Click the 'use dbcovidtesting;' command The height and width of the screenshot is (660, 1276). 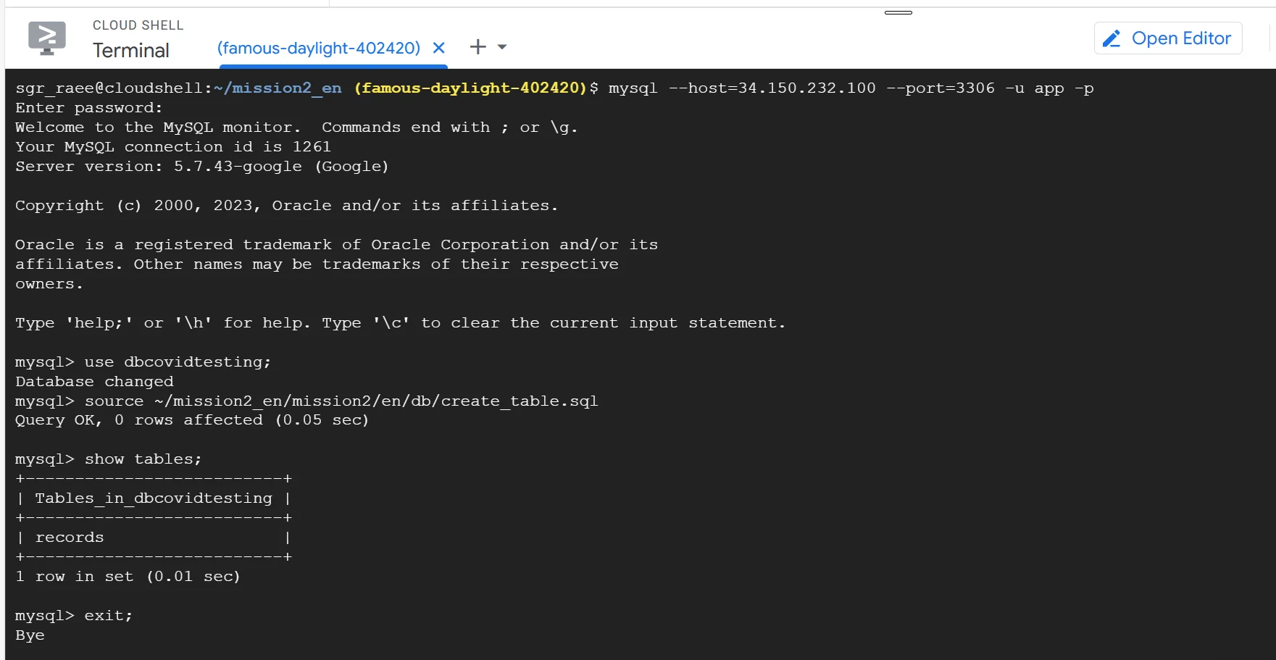pos(178,362)
